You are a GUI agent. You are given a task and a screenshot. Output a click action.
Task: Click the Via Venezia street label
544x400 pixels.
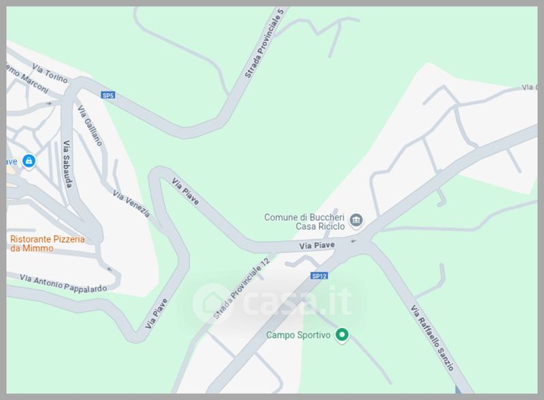coord(131,204)
